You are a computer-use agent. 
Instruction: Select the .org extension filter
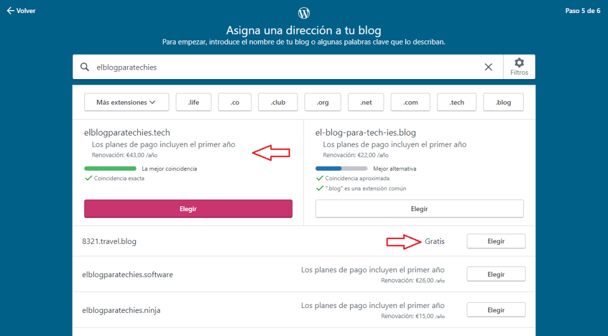[x=323, y=102]
